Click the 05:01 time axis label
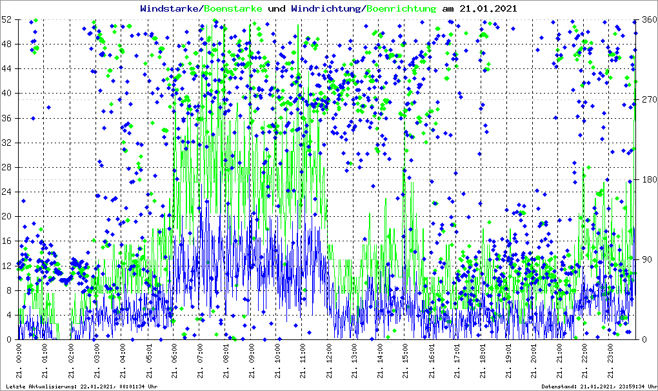 click(x=148, y=361)
